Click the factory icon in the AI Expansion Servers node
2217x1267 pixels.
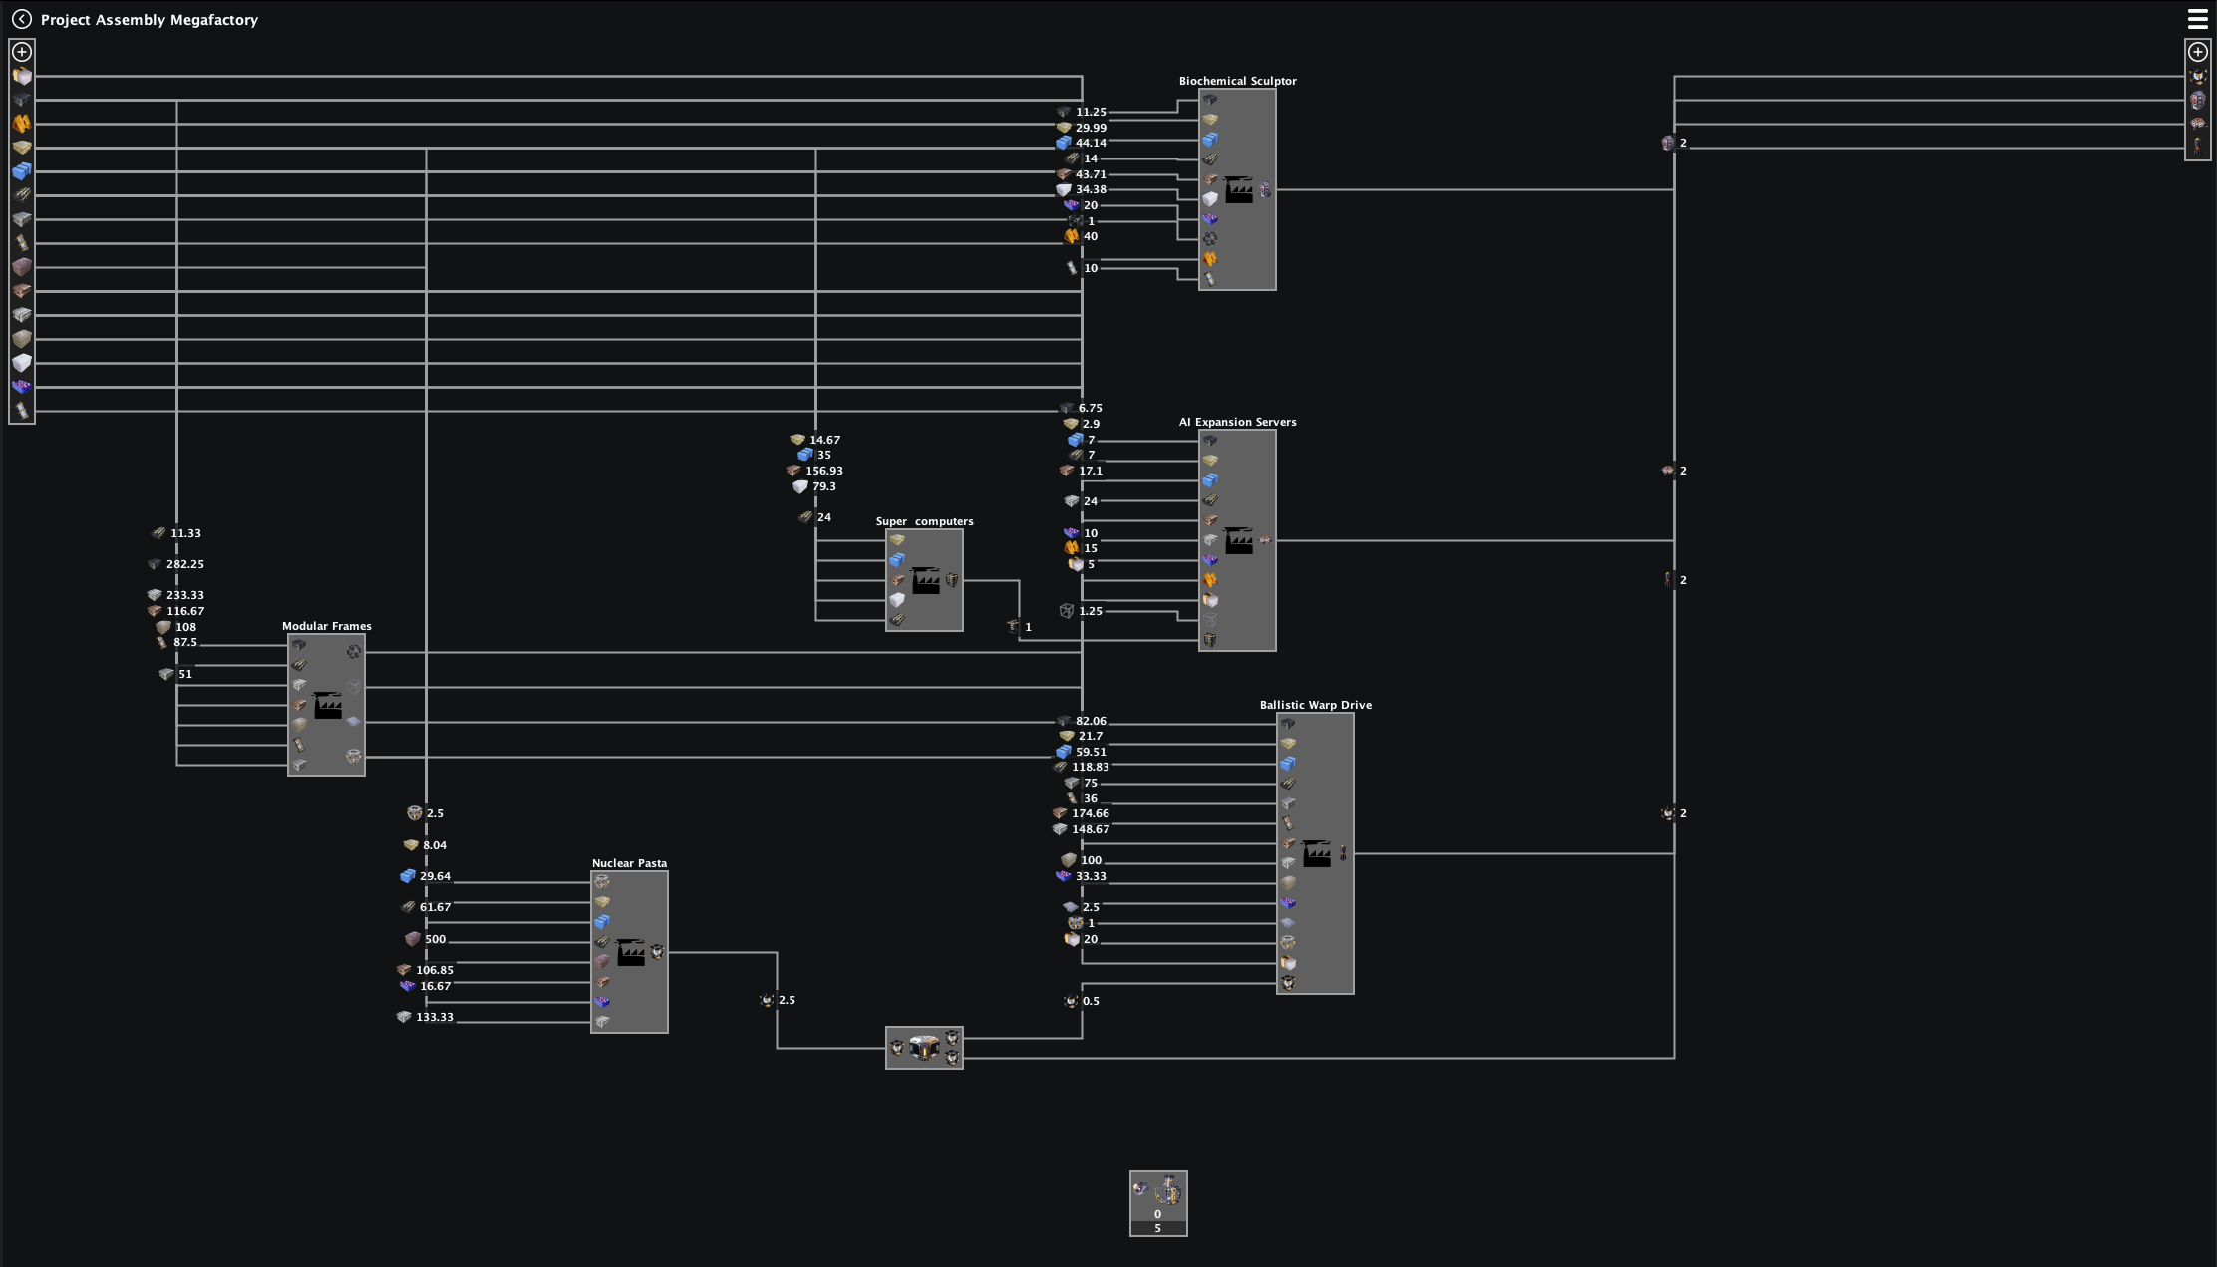(x=1238, y=540)
